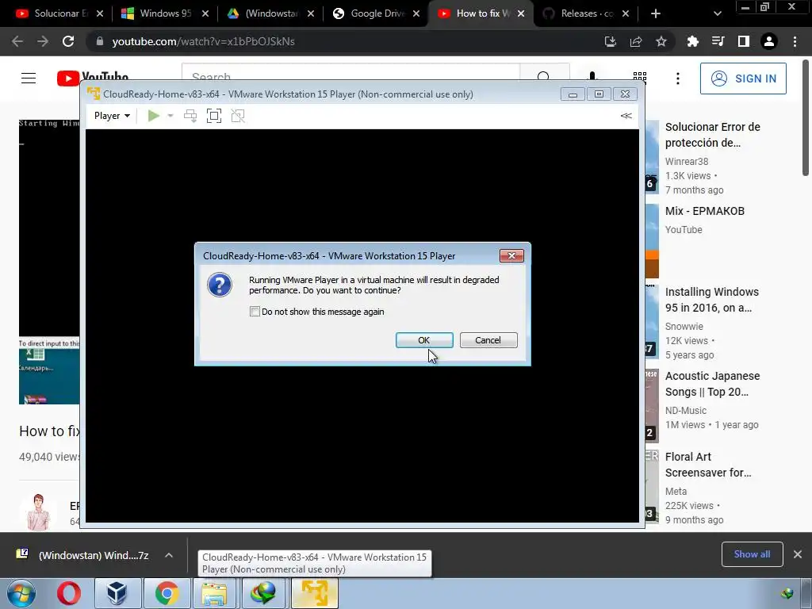Open 'Solucionar Error de protección' suggested video
This screenshot has height=609, width=812.
point(713,135)
